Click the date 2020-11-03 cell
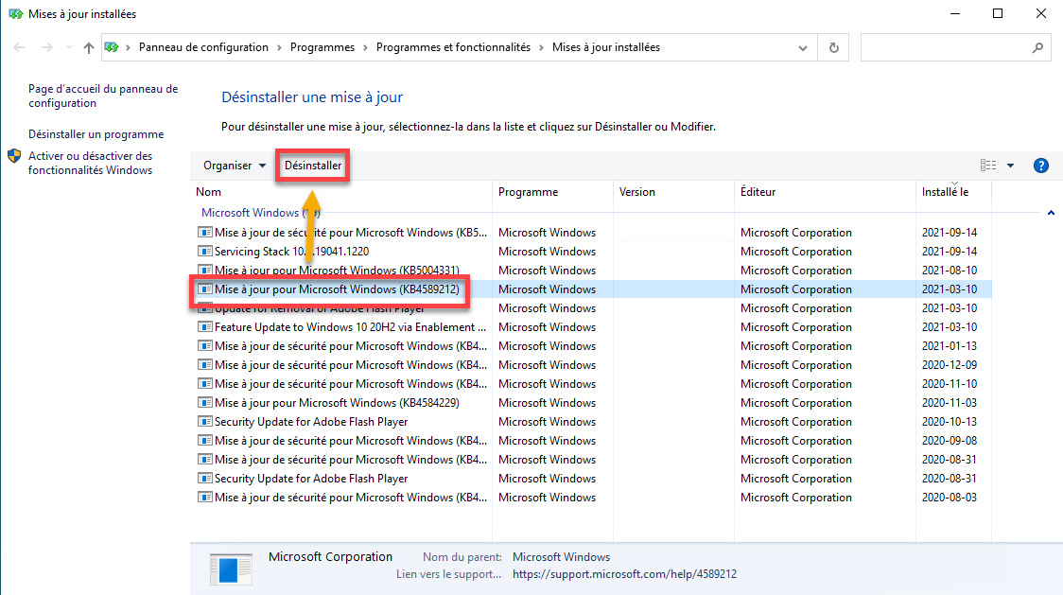Viewport: 1063px width, 595px height. tap(950, 403)
